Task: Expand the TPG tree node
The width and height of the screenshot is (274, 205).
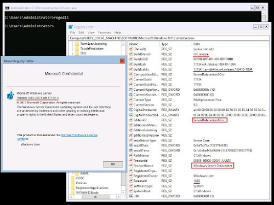Action: [72, 54]
